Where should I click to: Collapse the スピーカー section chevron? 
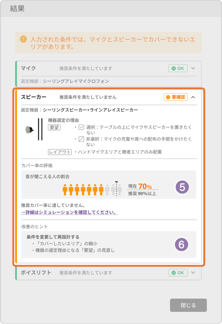click(193, 97)
